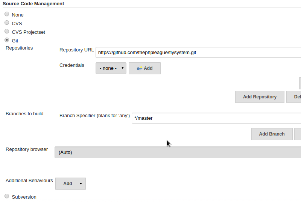
Task: Select Subversion as source control
Action: point(7,196)
